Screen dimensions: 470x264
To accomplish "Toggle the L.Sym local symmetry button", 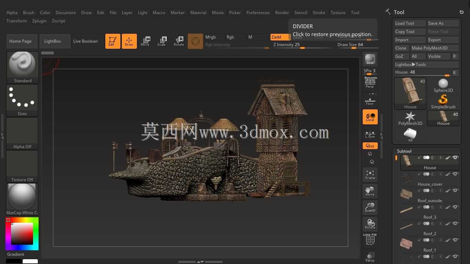I will [x=370, y=134].
